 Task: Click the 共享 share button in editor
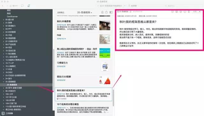pos(195,12)
